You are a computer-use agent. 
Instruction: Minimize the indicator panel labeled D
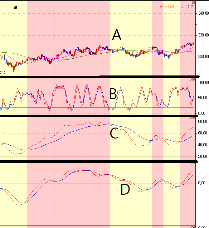(x=190, y=163)
